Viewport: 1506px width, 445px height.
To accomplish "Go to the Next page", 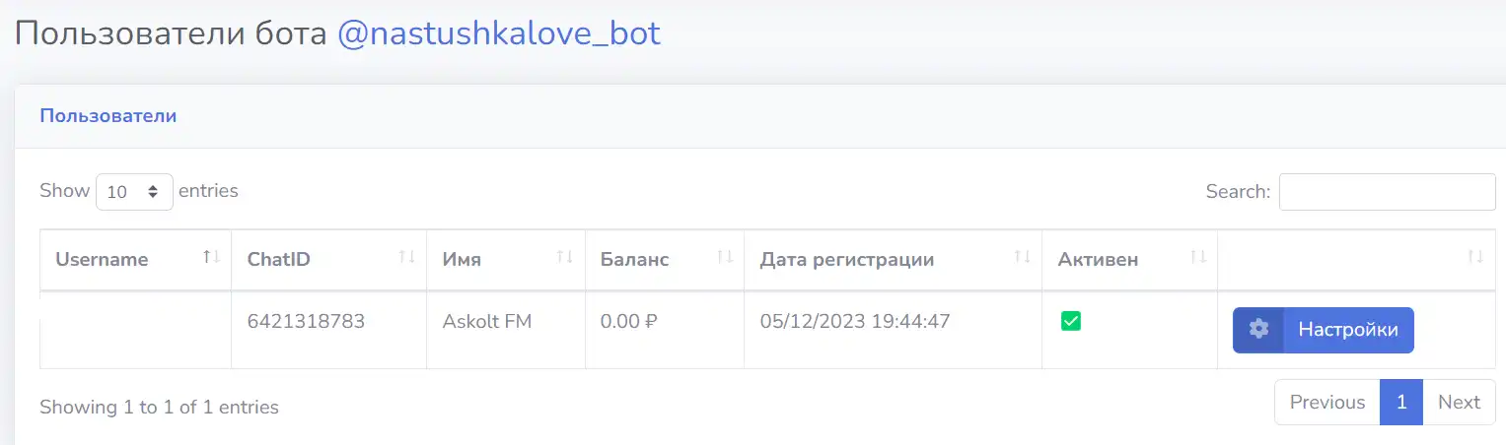I will 1459,402.
